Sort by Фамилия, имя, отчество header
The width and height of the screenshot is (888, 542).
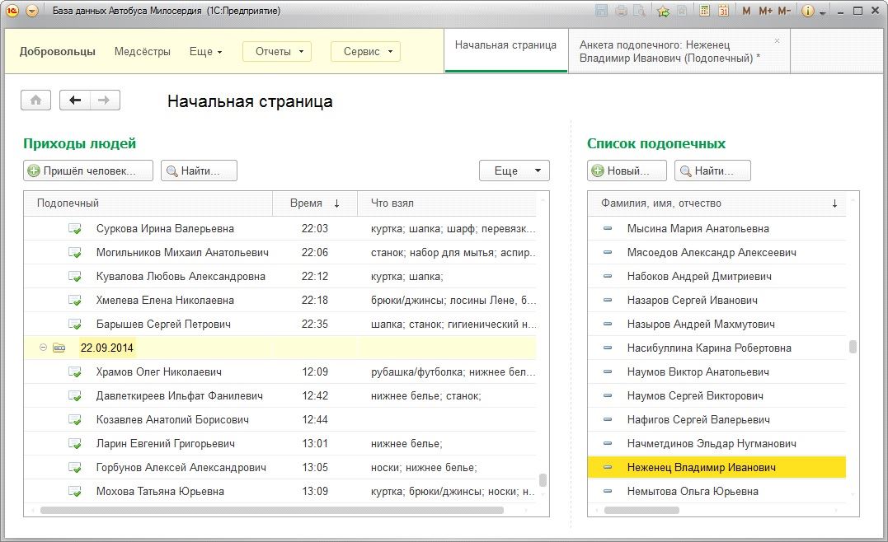click(x=717, y=203)
